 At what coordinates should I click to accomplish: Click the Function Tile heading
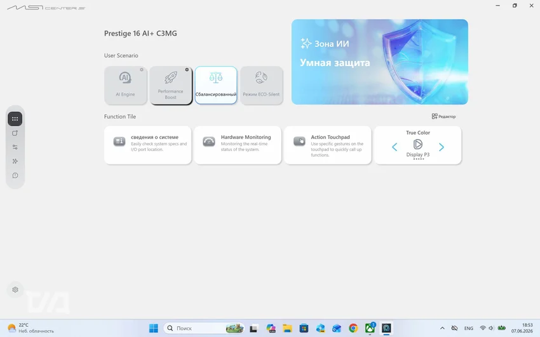pyautogui.click(x=120, y=117)
